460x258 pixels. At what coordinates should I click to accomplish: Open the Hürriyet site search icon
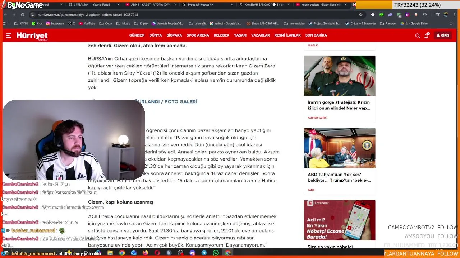tap(418, 35)
